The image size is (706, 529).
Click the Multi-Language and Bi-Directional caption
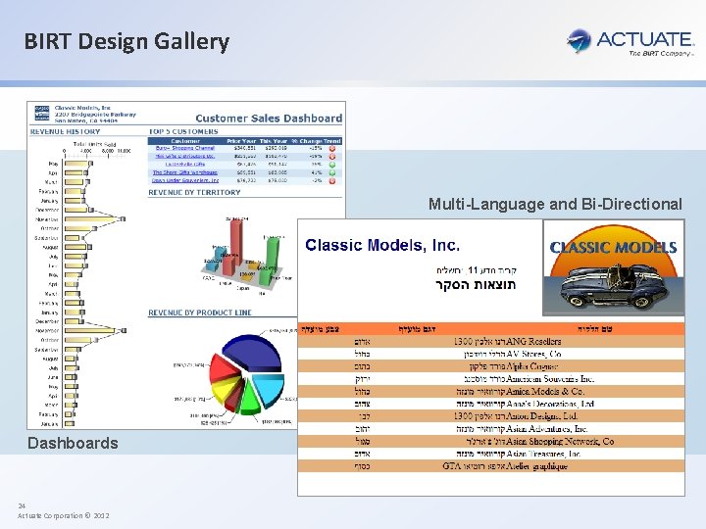555,204
